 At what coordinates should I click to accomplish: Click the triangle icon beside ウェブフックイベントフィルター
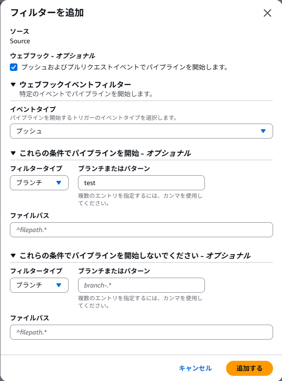coord(13,85)
